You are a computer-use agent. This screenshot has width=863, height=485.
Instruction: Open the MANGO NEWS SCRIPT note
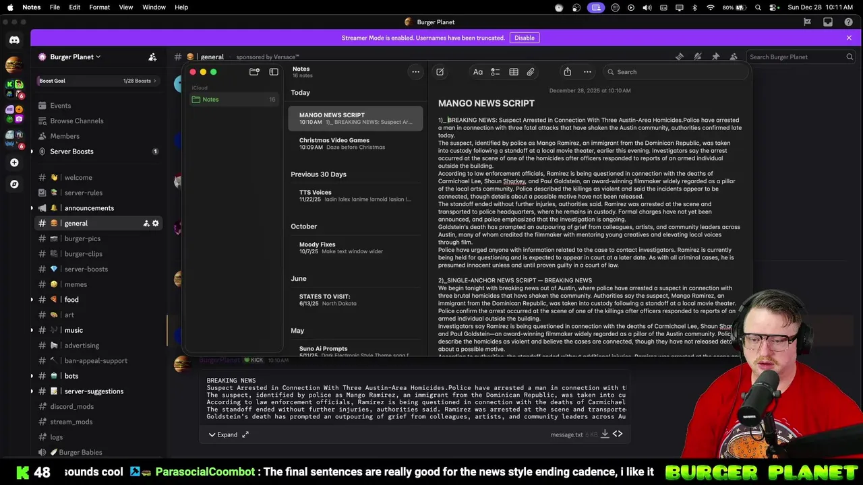[x=355, y=119]
